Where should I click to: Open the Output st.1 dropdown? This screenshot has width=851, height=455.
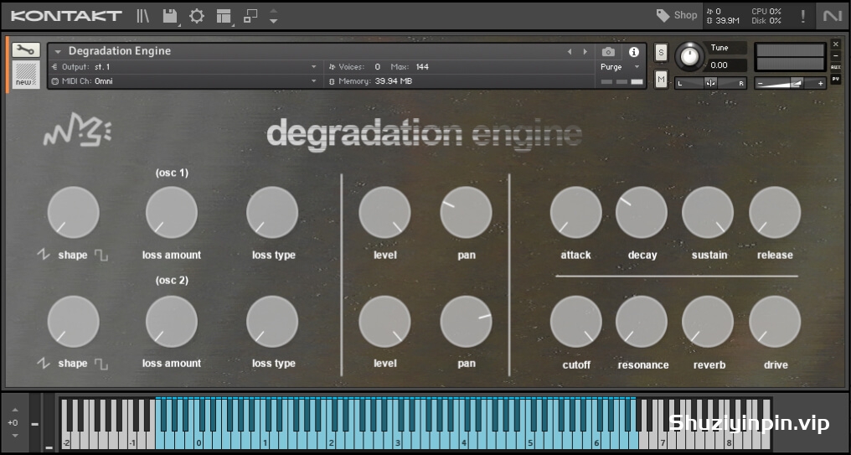coord(184,67)
